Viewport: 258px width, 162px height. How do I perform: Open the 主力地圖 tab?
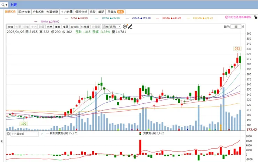67,12
